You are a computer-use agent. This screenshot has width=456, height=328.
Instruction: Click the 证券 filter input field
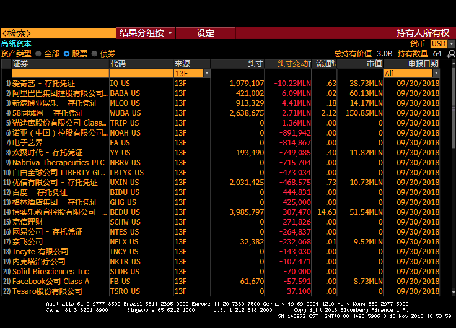(x=60, y=73)
